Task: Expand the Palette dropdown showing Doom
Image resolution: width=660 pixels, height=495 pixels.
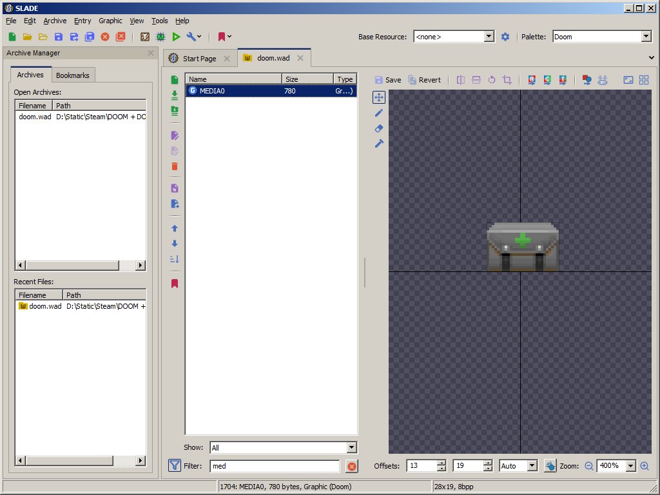Action: tap(646, 37)
